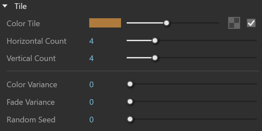Click the Color Variance value 0
Screen dimensions: 262x131
(92, 85)
